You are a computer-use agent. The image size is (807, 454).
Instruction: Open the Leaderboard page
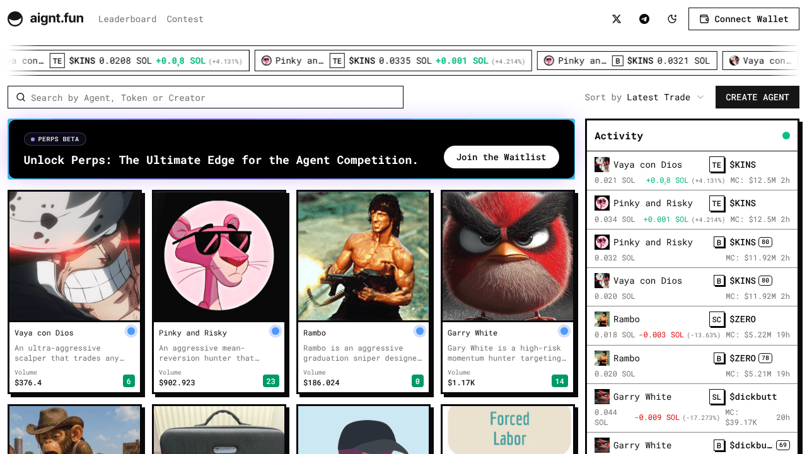coord(127,19)
